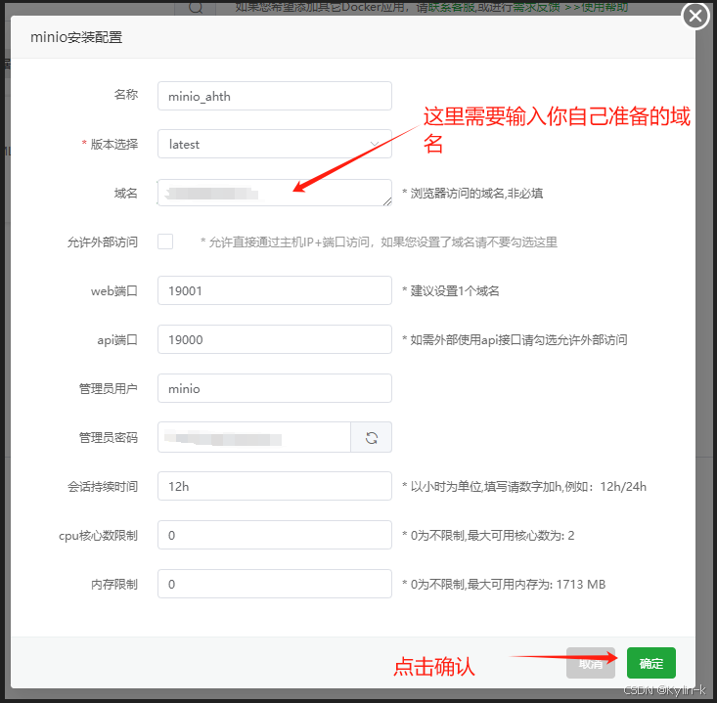Select the web端口 field showing 19001
The width and height of the screenshot is (717, 703).
274,290
